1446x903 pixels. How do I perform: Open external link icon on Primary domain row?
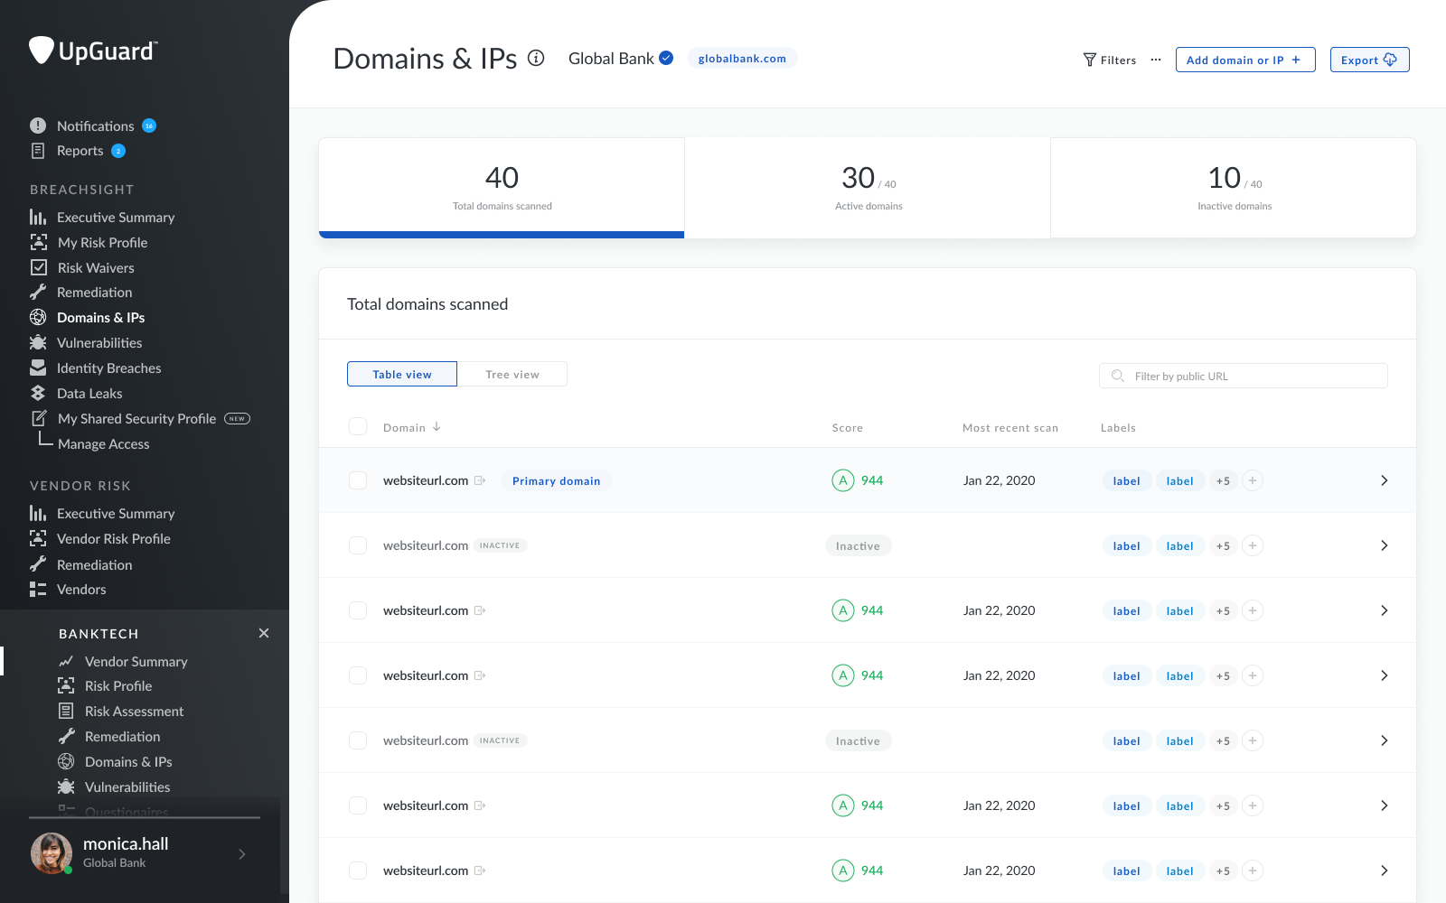tap(480, 480)
